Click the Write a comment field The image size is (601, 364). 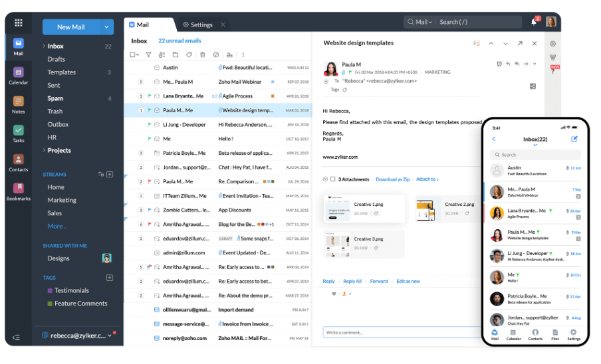pyautogui.click(x=399, y=332)
